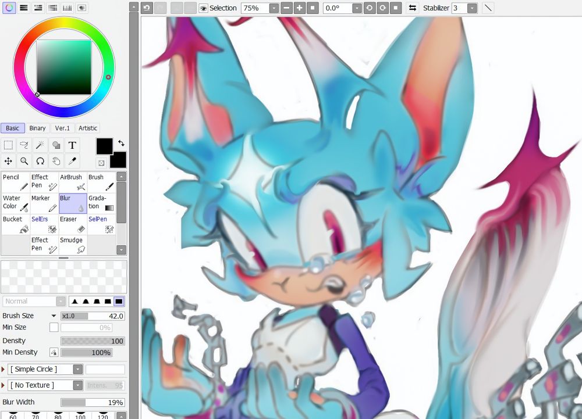Select the Eyedropper color picker tool

tap(72, 161)
